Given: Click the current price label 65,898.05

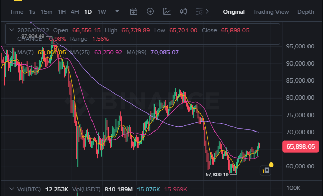Looking at the screenshot, I should tap(301, 146).
